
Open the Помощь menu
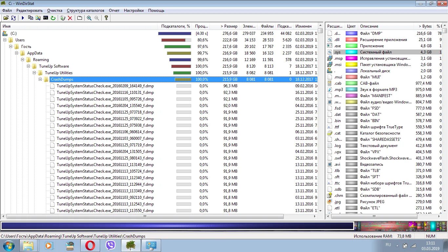156,10
